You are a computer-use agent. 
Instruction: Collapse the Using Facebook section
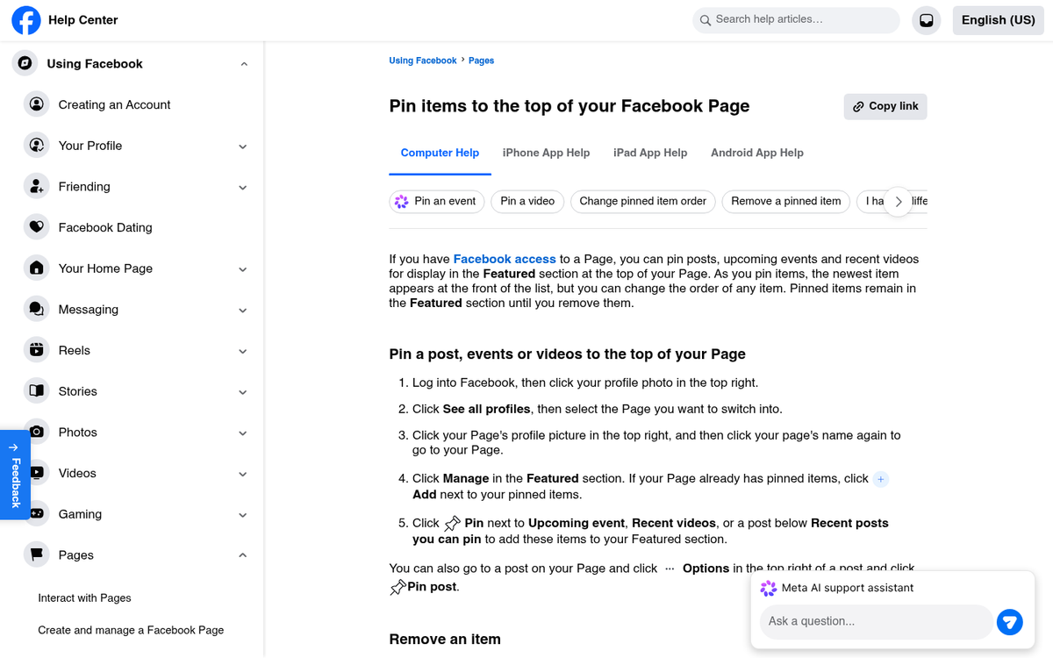click(244, 64)
